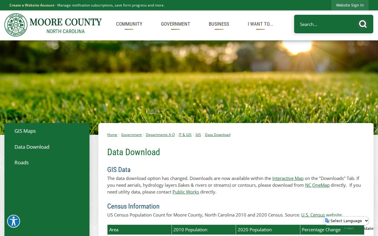Click the Departments A-O breadcrumb
Screen dimensions: 378x236
pyautogui.click(x=160, y=135)
